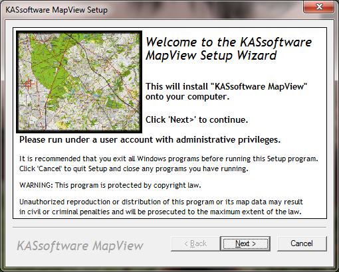Image resolution: width=339 pixels, height=272 pixels.
Task: Click the "Click 'Cancel' to quit Setup" line
Action: (x=134, y=169)
